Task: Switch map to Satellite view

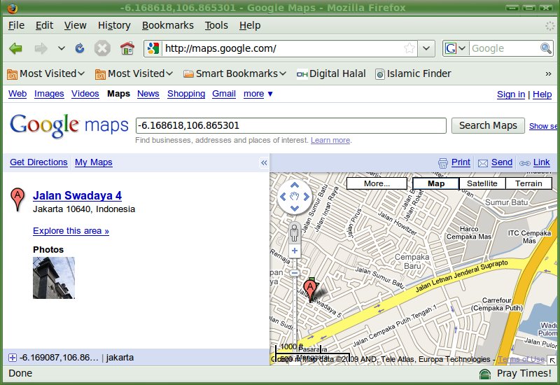Action: point(482,183)
